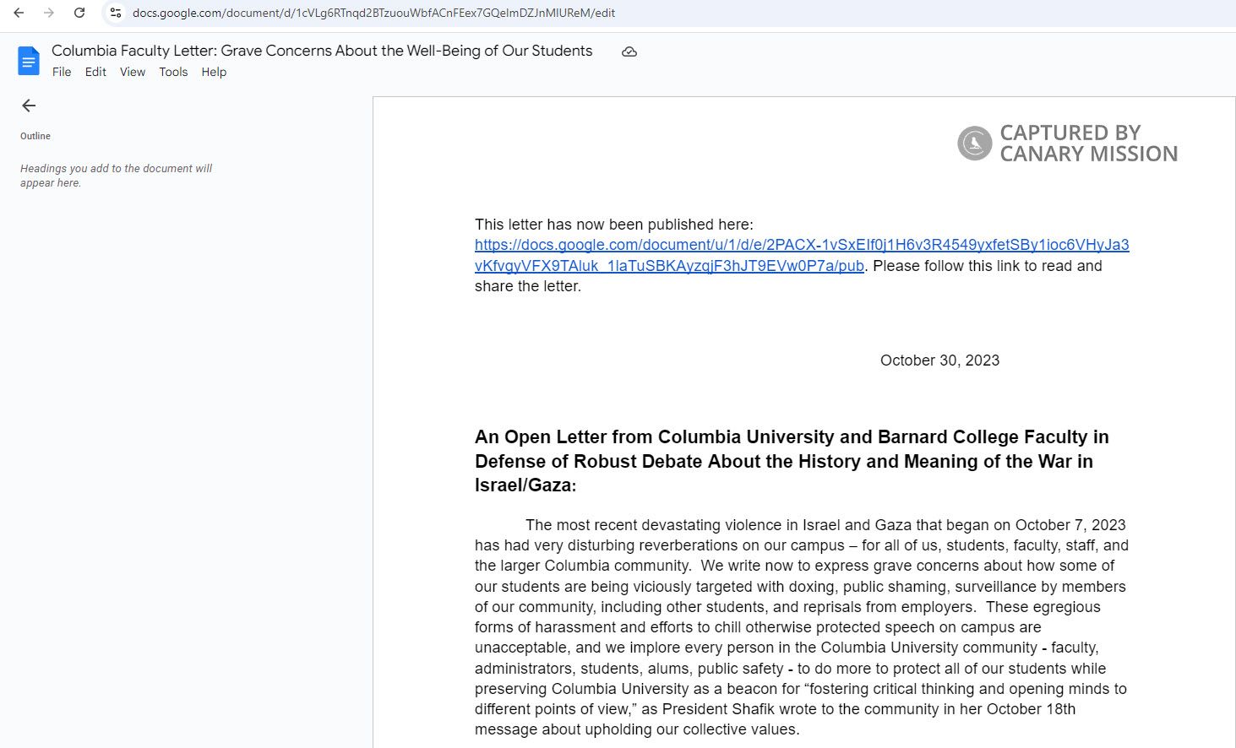Open the Help menu

[214, 72]
